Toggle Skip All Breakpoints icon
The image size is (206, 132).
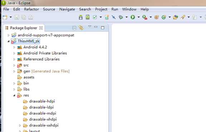114,17
